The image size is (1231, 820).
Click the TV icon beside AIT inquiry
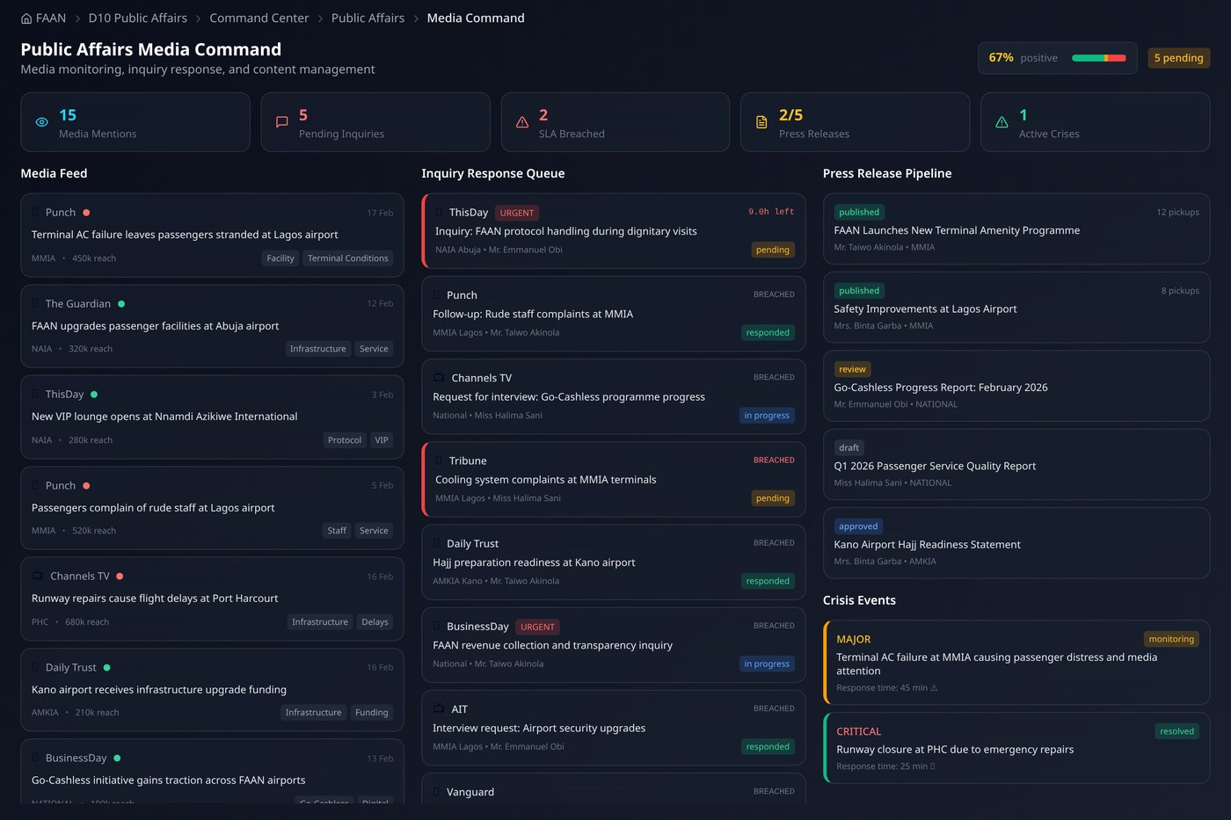439,709
